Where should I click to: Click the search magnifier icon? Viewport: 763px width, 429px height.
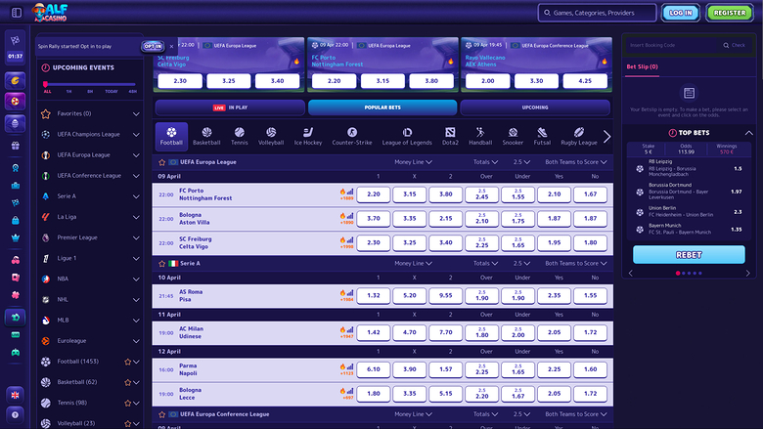pyautogui.click(x=547, y=13)
